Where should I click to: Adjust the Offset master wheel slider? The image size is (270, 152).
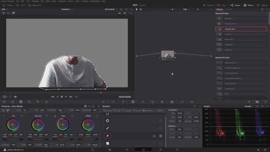pos(88,139)
